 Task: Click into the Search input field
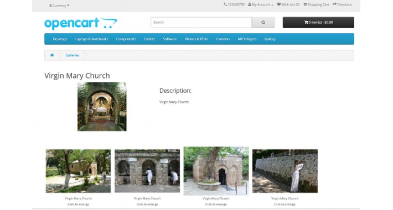coord(201,23)
